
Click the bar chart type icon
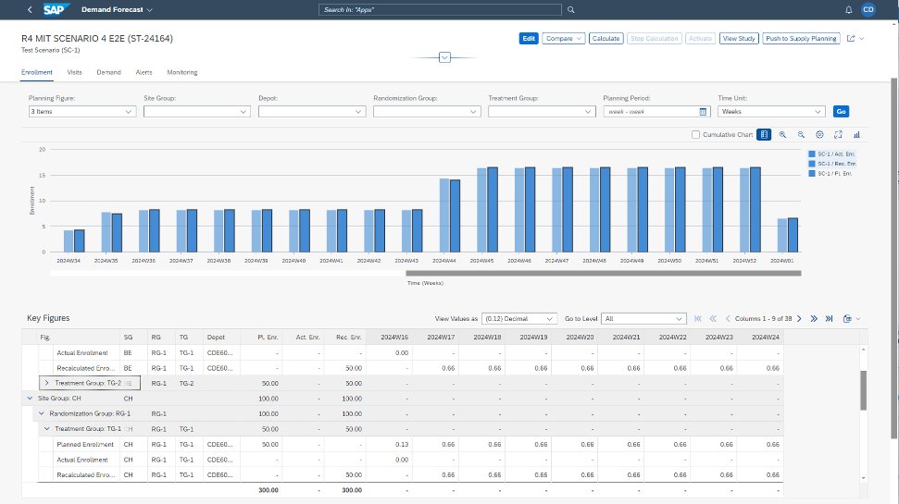tap(856, 135)
